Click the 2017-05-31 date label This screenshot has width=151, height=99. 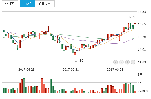click(x=71, y=70)
